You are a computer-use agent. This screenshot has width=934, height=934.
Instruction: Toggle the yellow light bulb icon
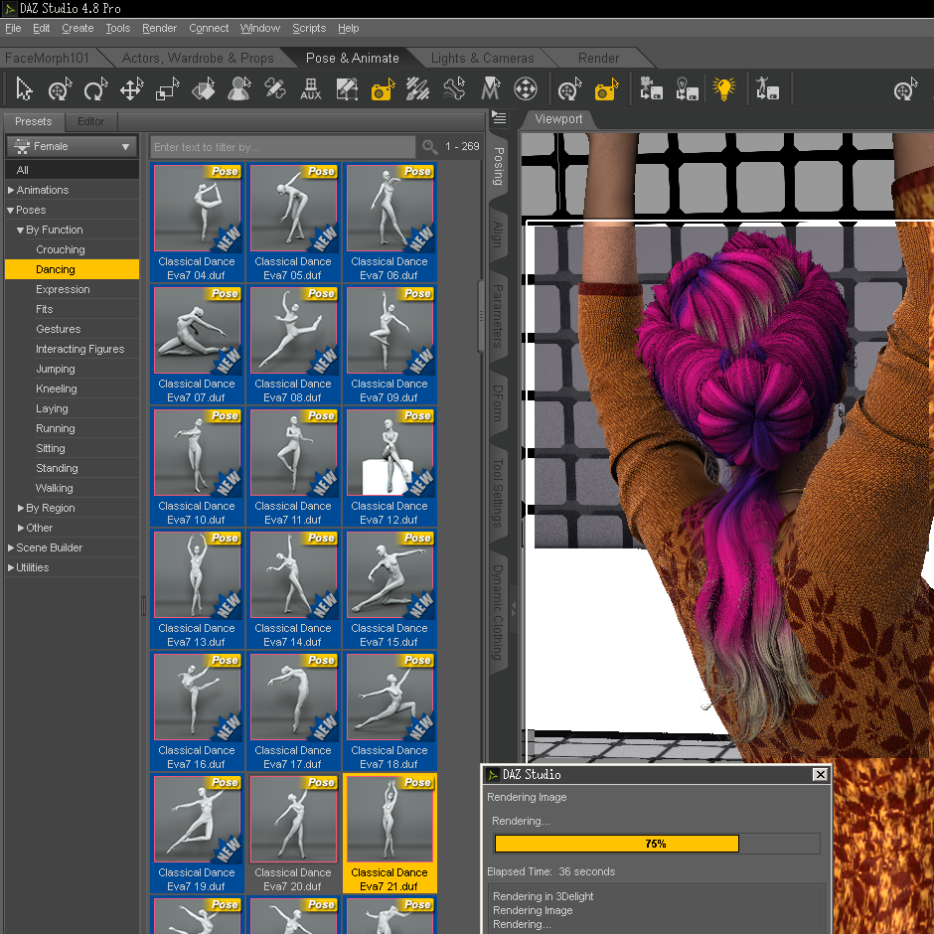point(724,89)
